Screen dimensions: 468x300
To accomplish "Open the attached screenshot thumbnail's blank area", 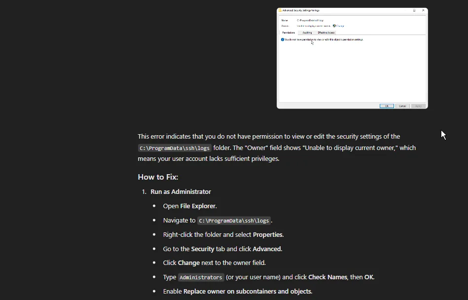I will [352, 74].
